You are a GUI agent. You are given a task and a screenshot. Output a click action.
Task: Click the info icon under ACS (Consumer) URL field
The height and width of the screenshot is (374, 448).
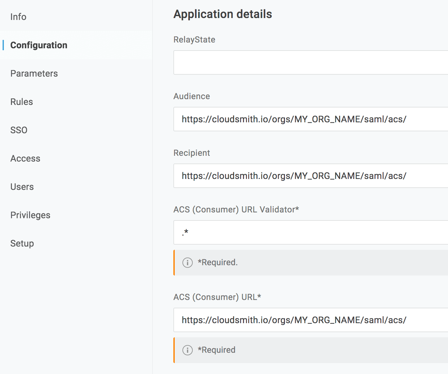tap(187, 350)
